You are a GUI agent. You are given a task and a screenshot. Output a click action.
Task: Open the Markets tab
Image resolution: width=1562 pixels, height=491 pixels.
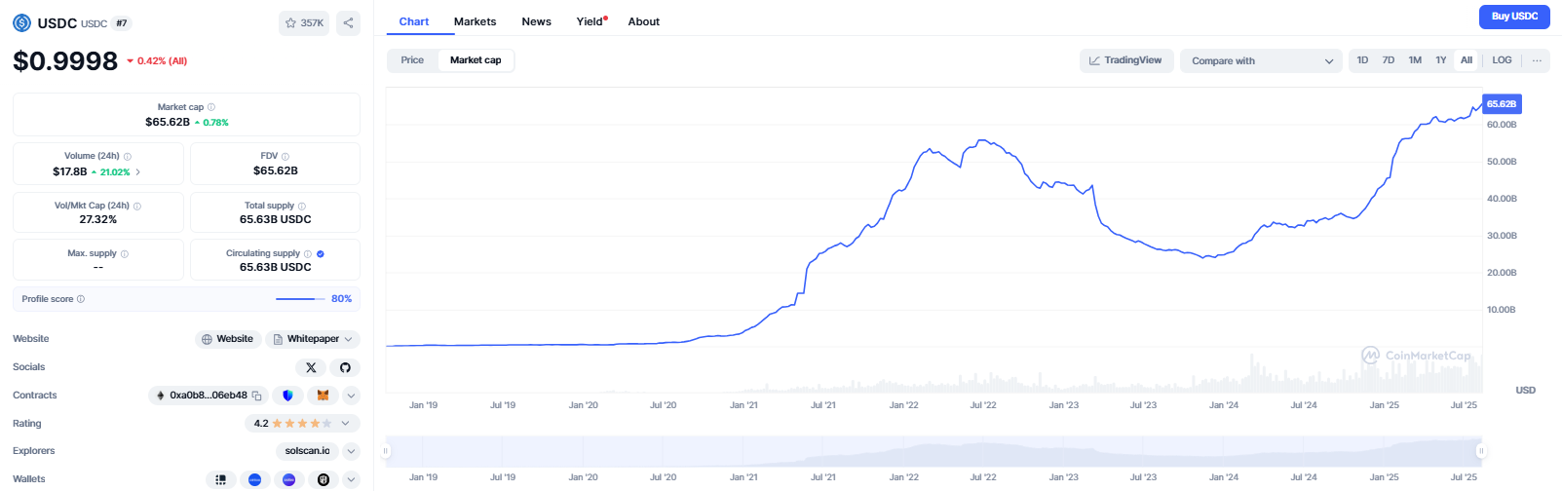coord(475,21)
